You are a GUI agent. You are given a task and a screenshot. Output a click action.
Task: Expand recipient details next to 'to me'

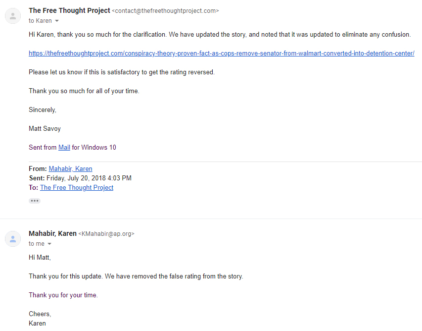tap(49, 244)
